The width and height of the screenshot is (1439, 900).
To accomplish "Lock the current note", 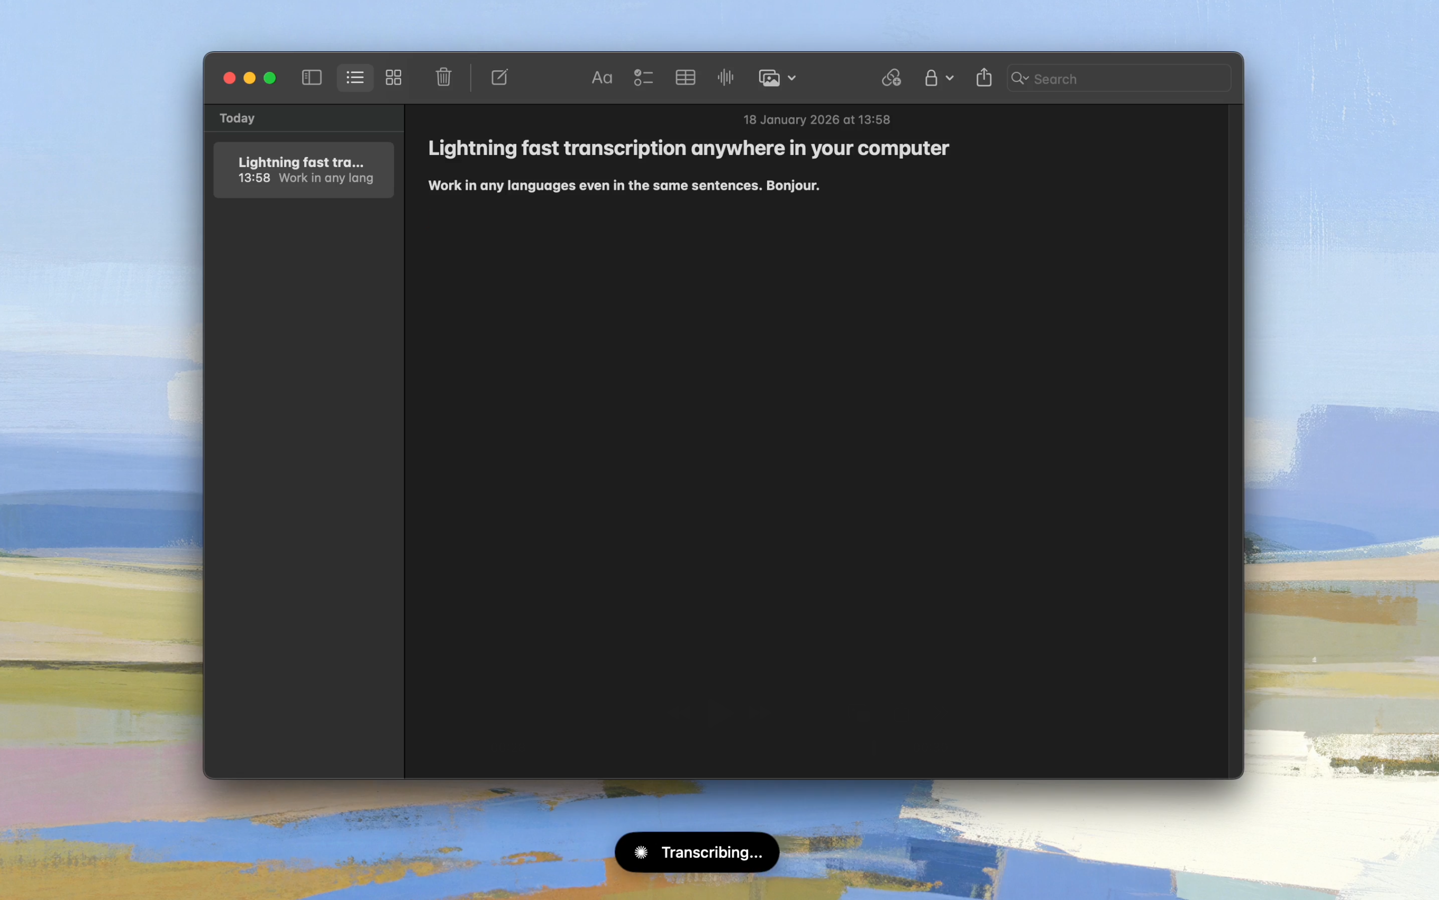I will (x=931, y=77).
